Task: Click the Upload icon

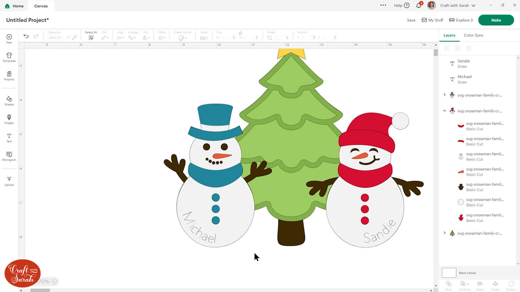Action: point(9,181)
